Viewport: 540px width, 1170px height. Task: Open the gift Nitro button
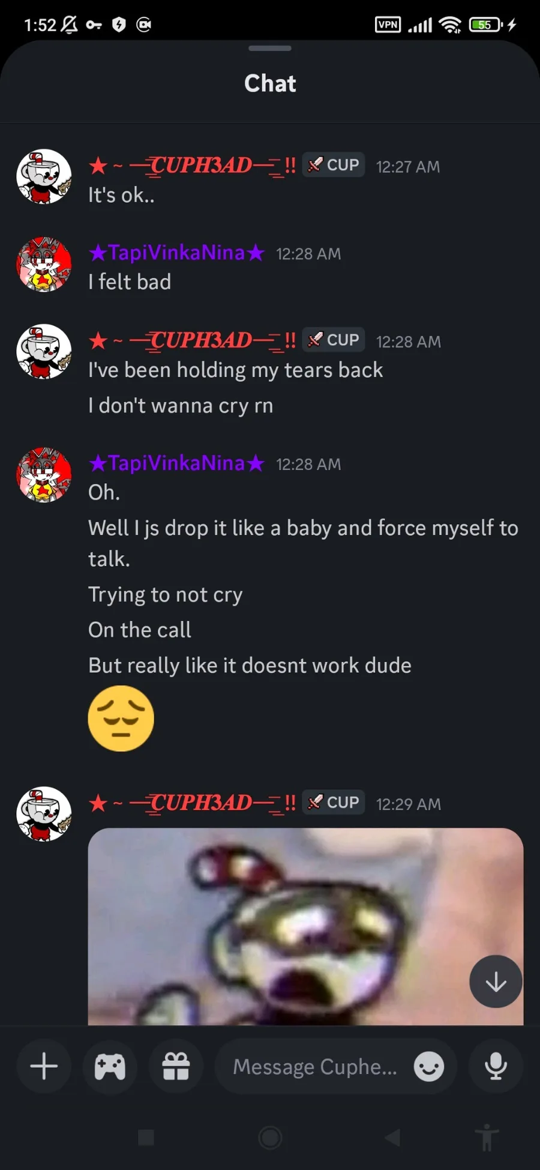pos(176,1066)
